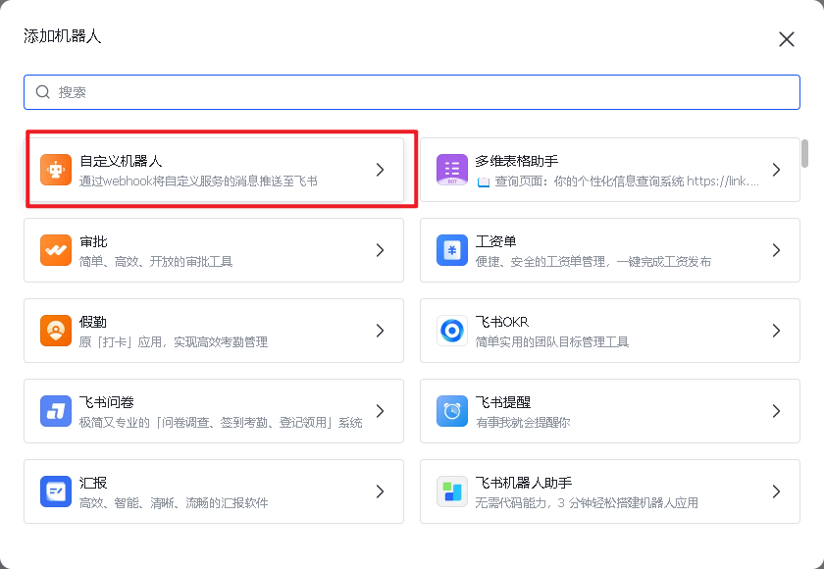
Task: Click the 审批 orange checkmark icon
Action: pos(56,250)
